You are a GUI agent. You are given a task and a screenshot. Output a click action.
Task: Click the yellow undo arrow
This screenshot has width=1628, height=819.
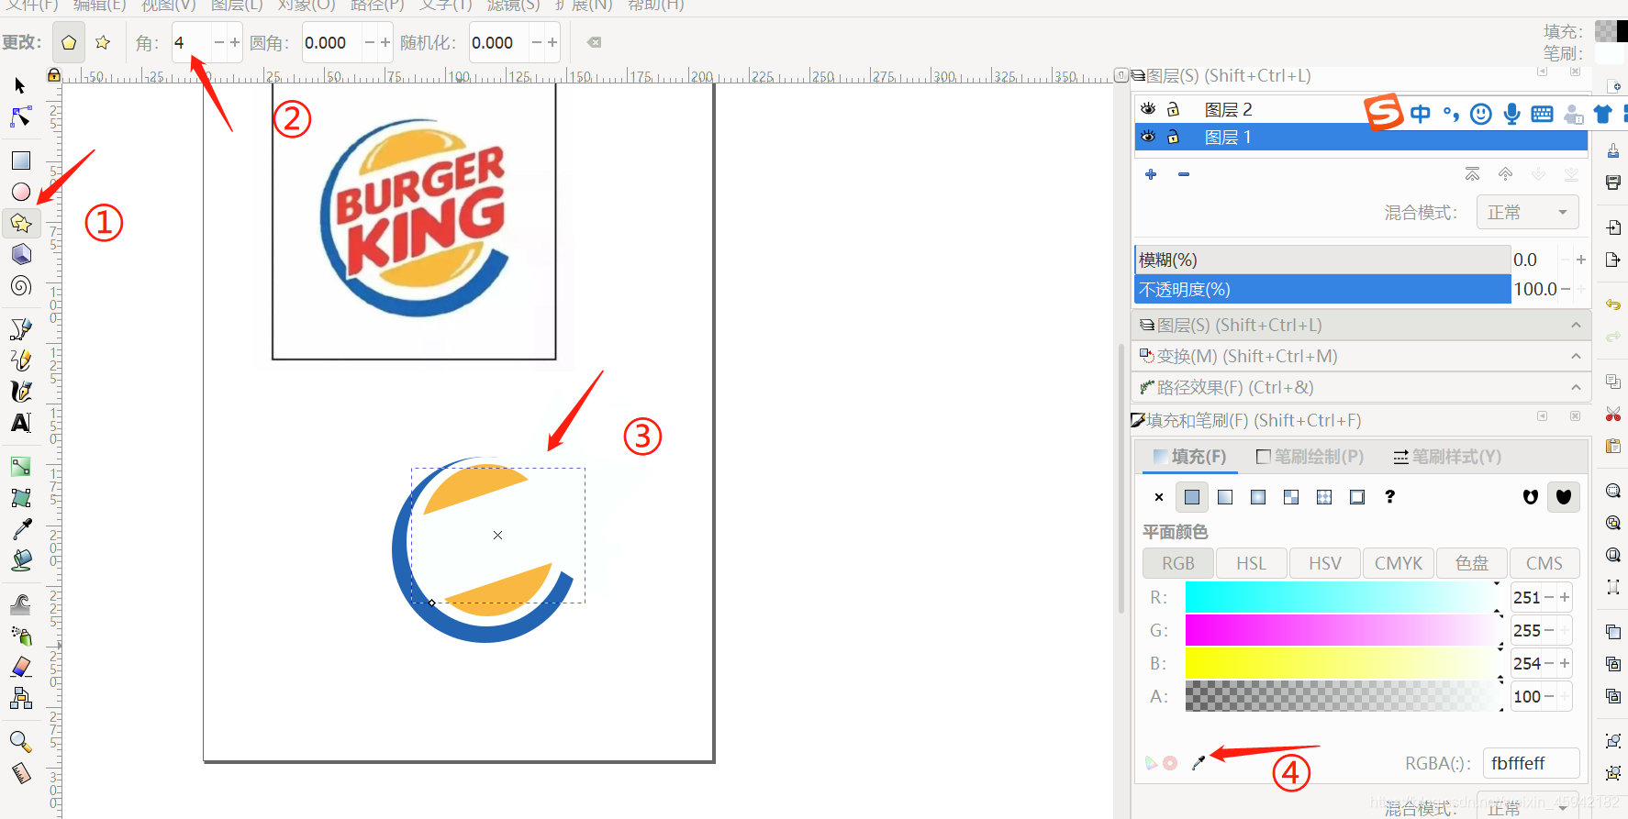coord(1612,304)
